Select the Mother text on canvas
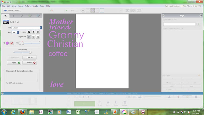 click(61, 21)
